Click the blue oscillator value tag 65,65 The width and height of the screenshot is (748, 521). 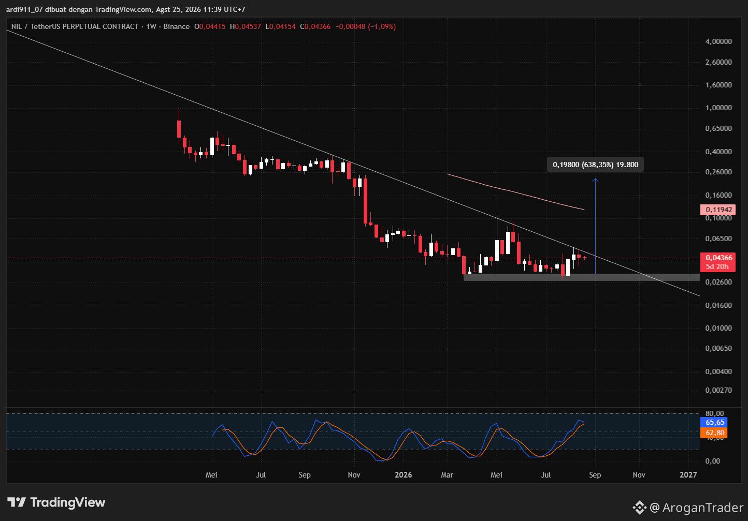point(714,423)
